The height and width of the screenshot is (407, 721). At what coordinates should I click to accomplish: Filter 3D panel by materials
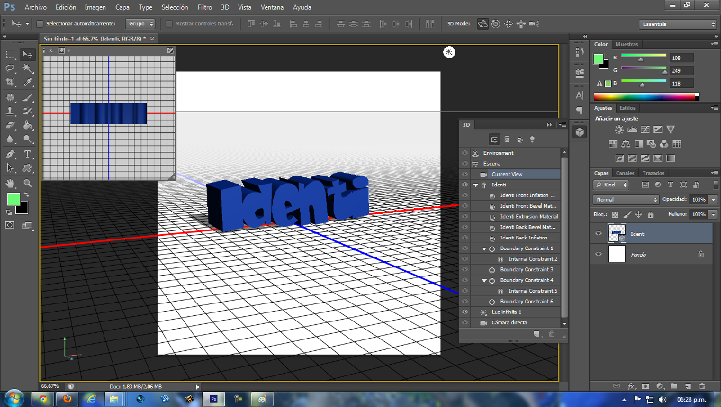(x=519, y=140)
